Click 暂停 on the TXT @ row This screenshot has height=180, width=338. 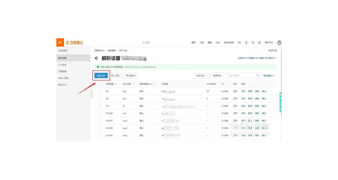[250, 106]
